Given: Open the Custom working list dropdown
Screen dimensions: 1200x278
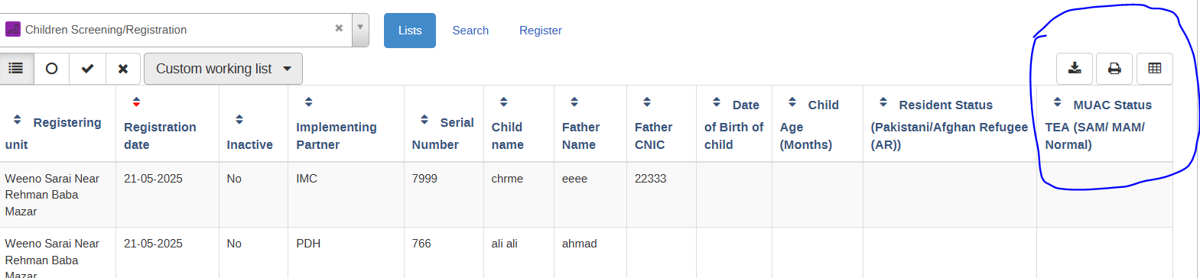Looking at the screenshot, I should pos(223,69).
